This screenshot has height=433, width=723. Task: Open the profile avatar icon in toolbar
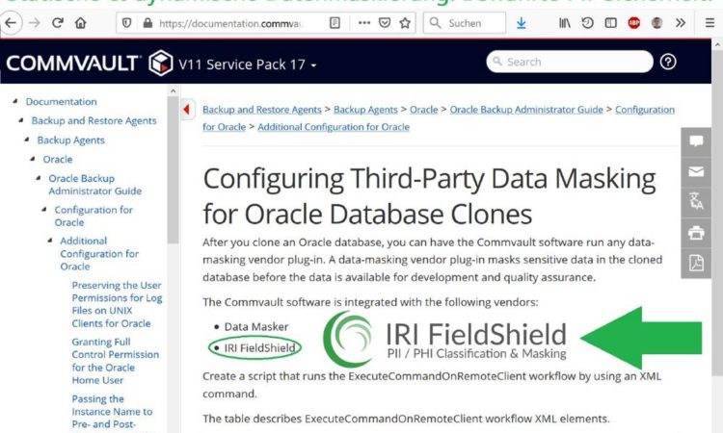[x=657, y=22]
